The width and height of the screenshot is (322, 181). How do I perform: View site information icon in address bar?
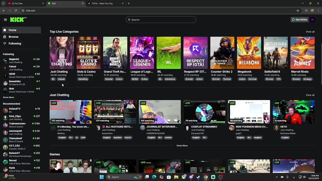pyautogui.click(x=23, y=11)
